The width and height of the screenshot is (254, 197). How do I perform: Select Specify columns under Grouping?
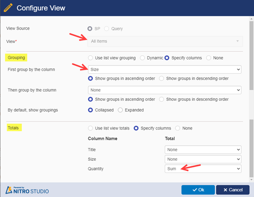(x=167, y=58)
